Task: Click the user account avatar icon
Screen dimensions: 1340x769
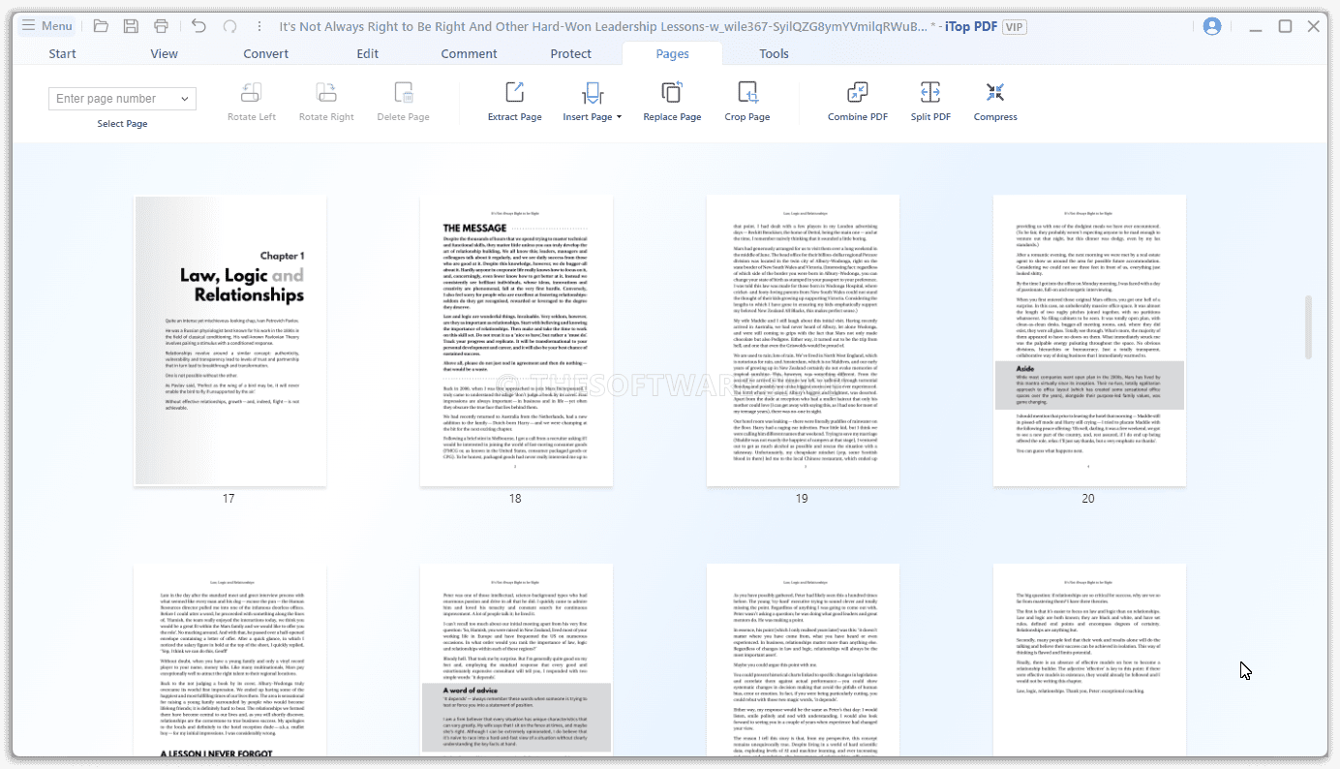Action: click(1212, 26)
